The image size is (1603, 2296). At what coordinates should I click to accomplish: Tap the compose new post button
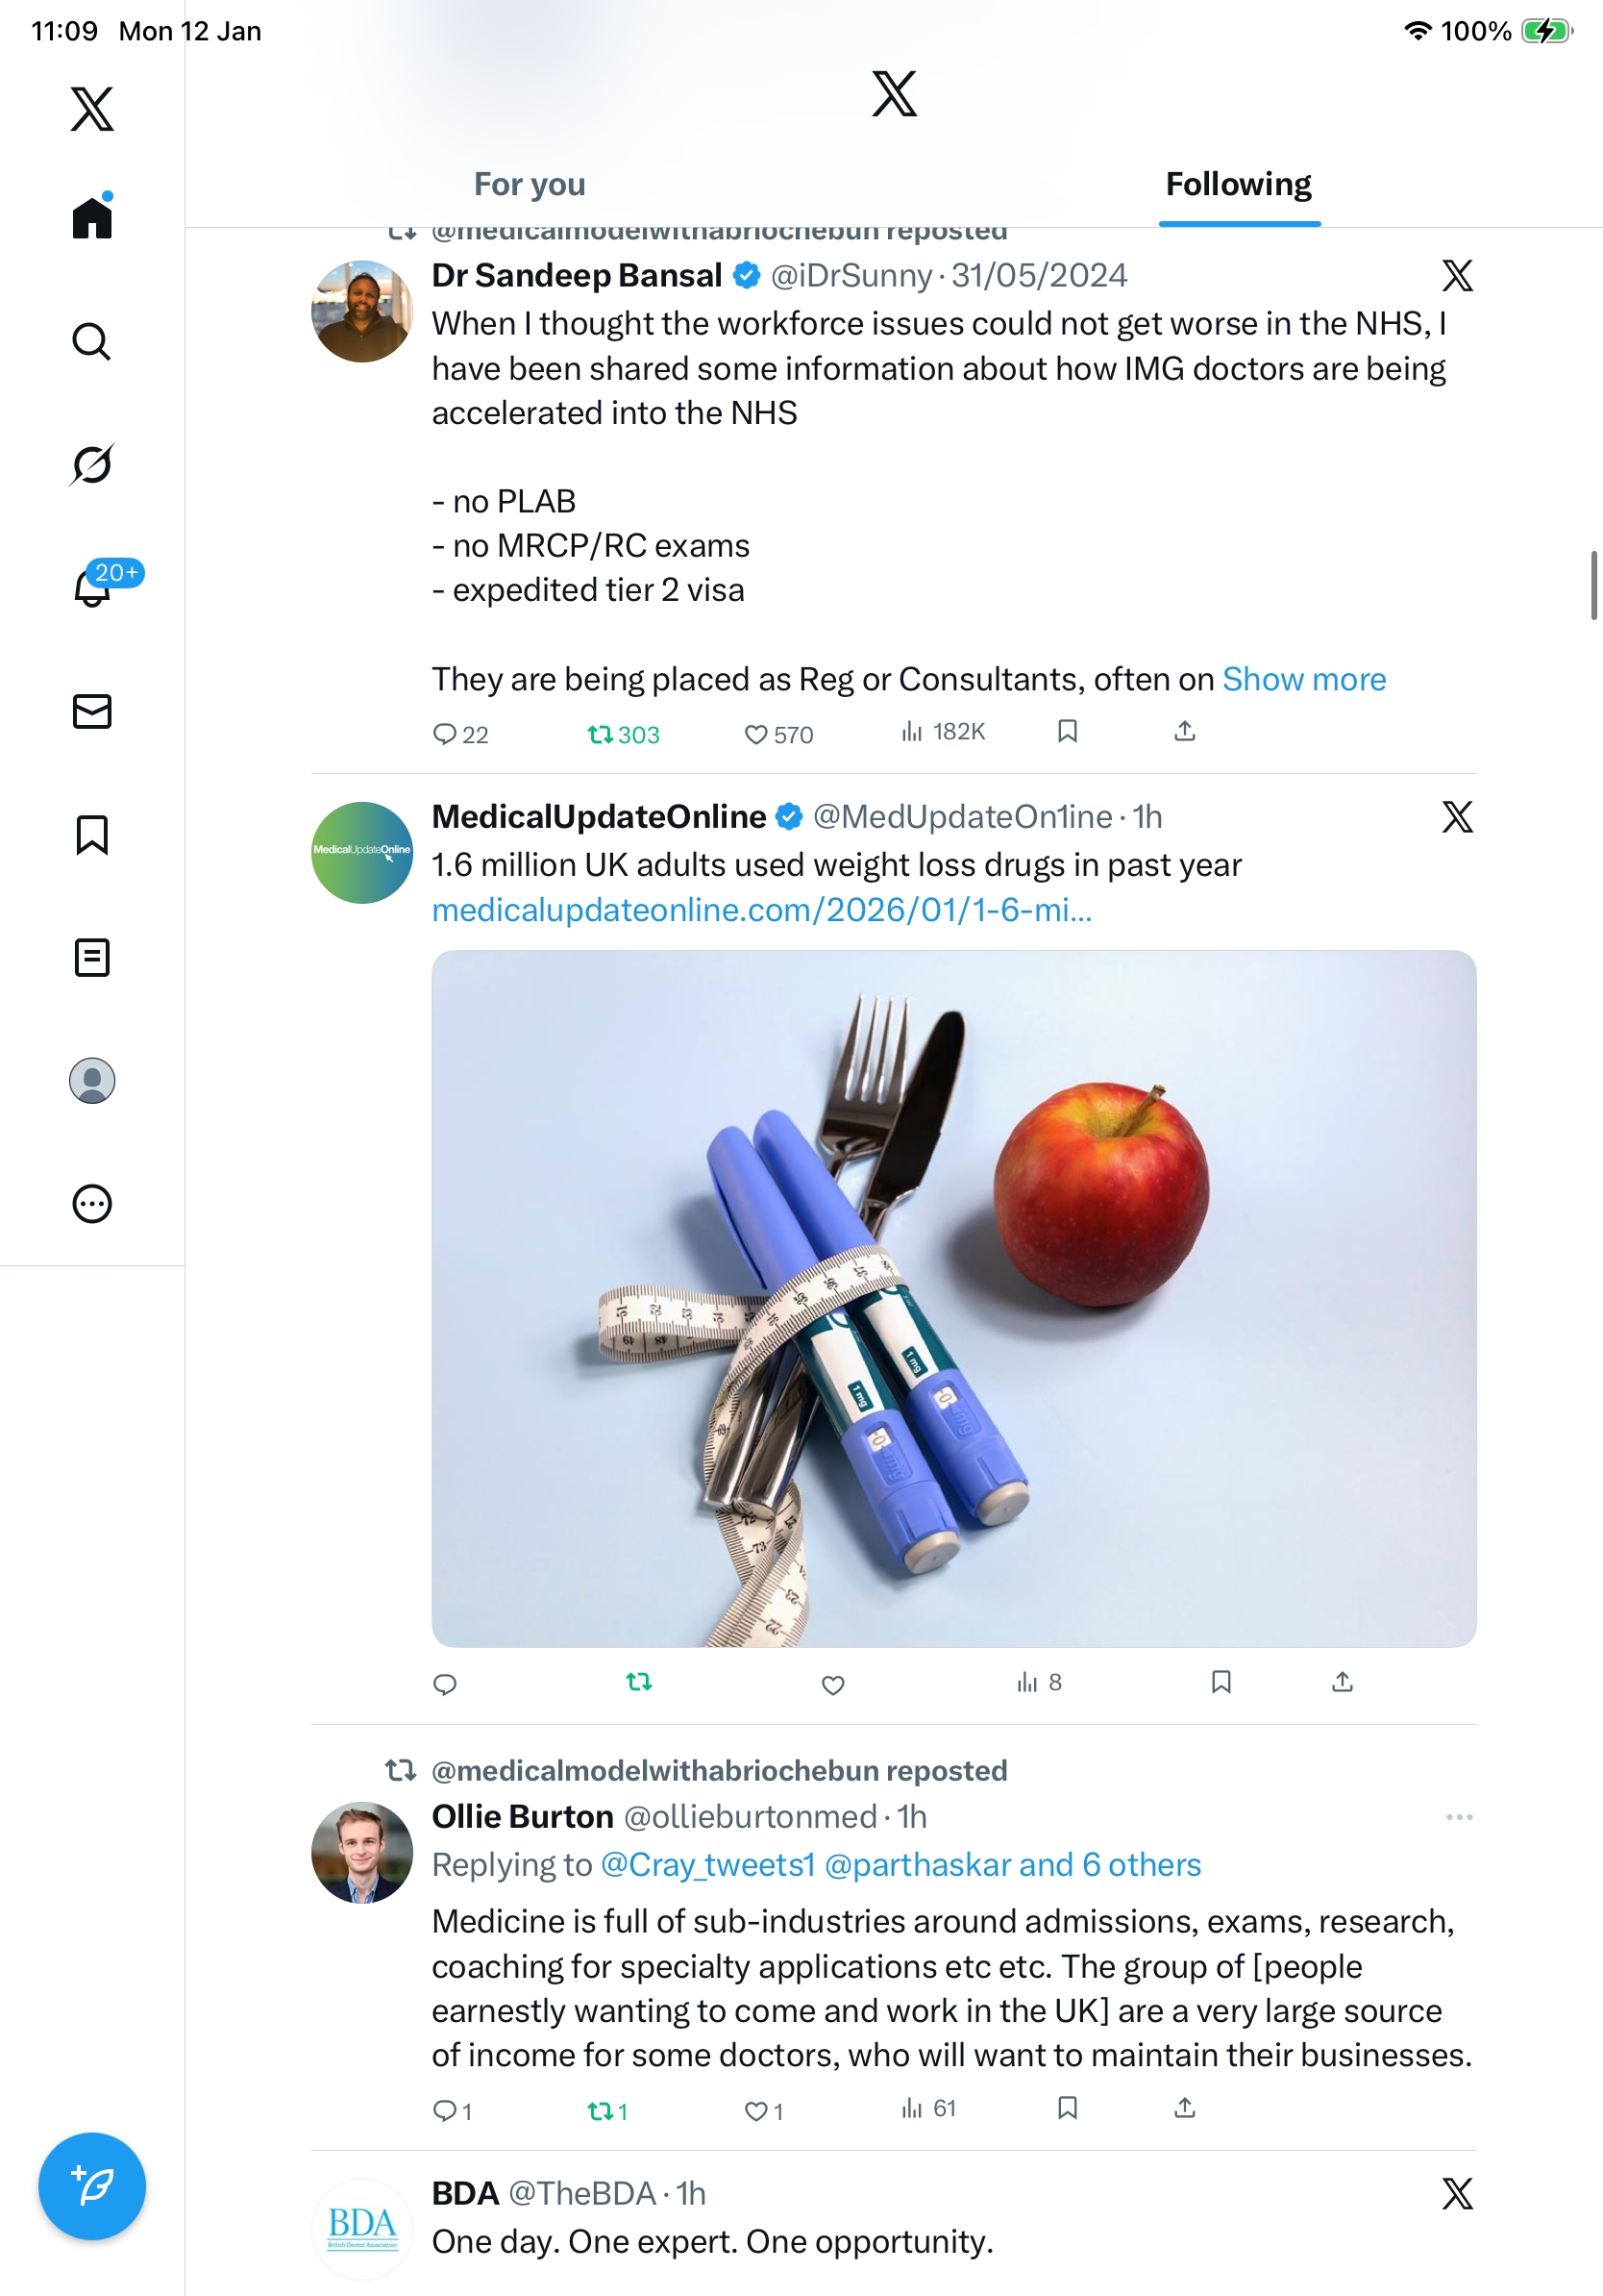(x=92, y=2186)
